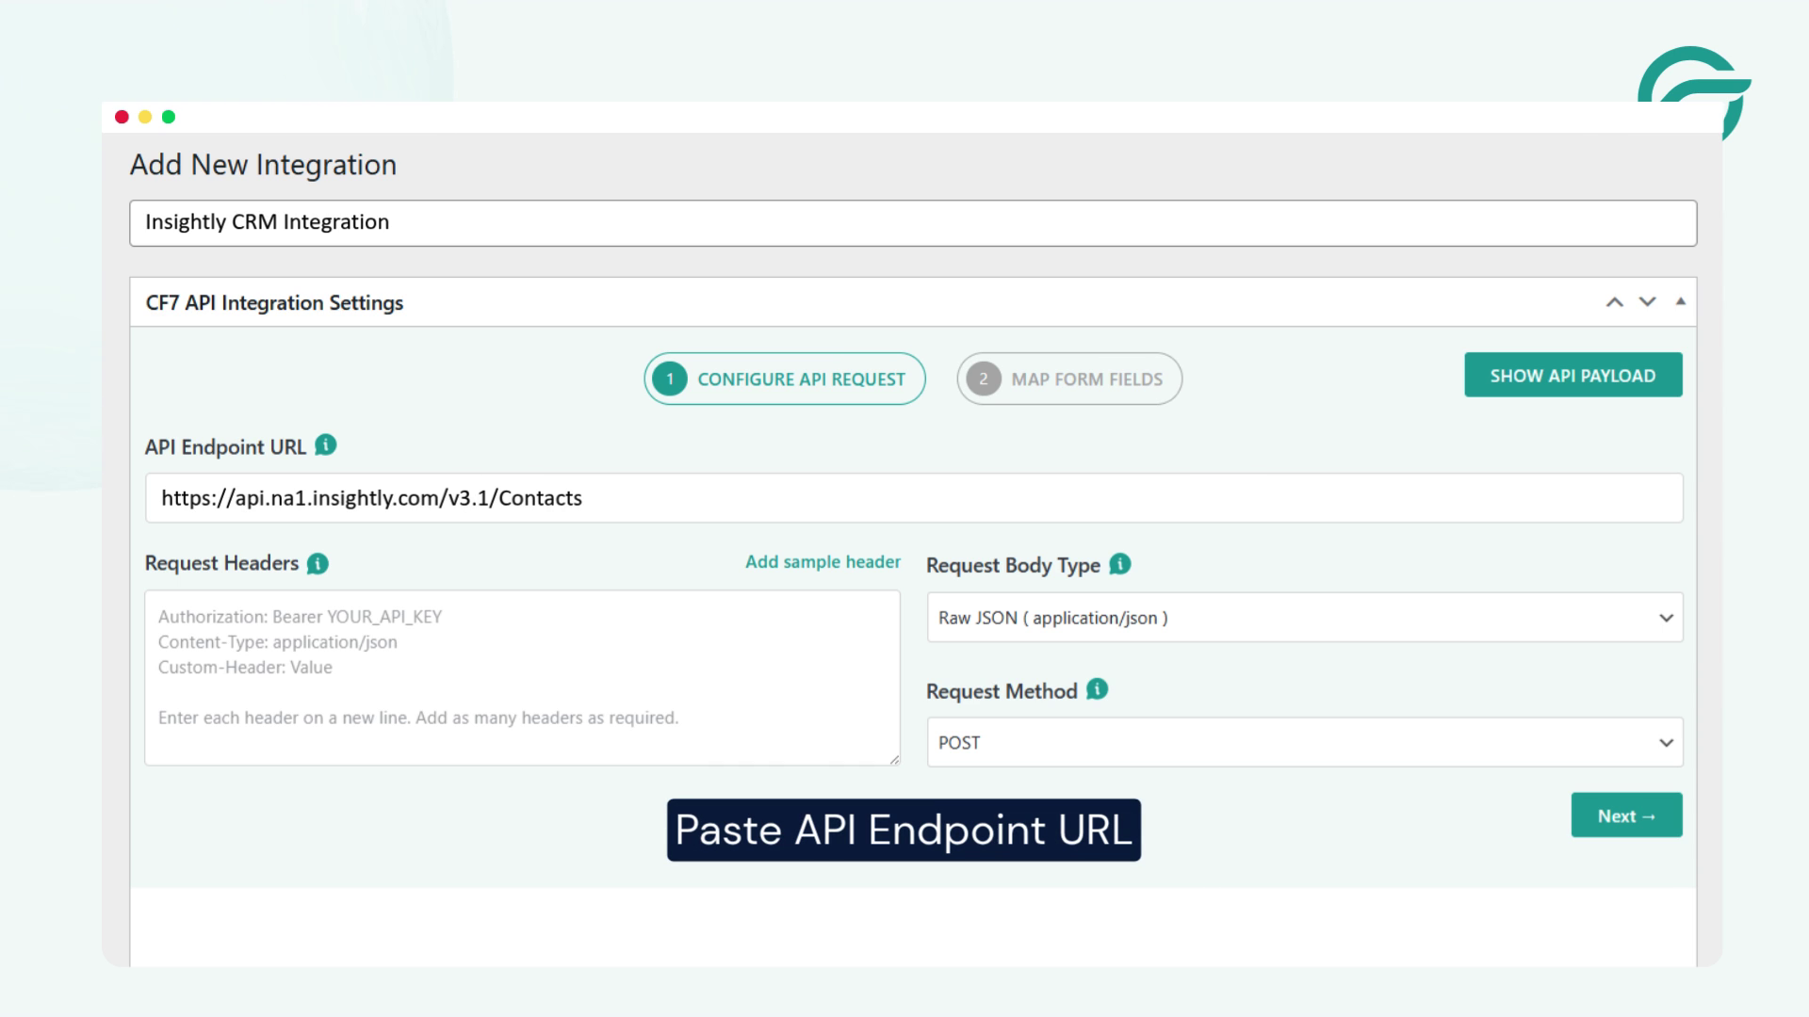1809x1017 pixels.
Task: Focus the integration title input field
Action: [913, 223]
